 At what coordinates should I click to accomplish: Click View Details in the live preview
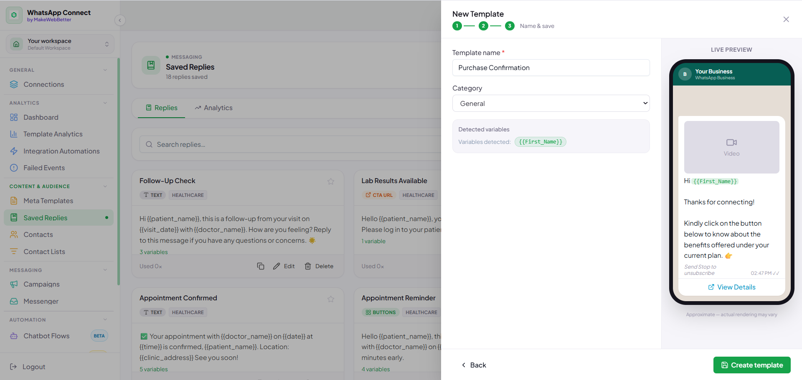(x=732, y=287)
